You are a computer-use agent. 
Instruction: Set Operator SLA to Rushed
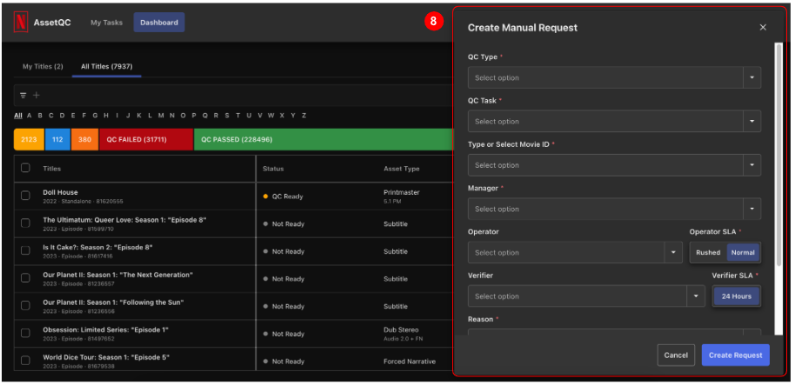[708, 252]
